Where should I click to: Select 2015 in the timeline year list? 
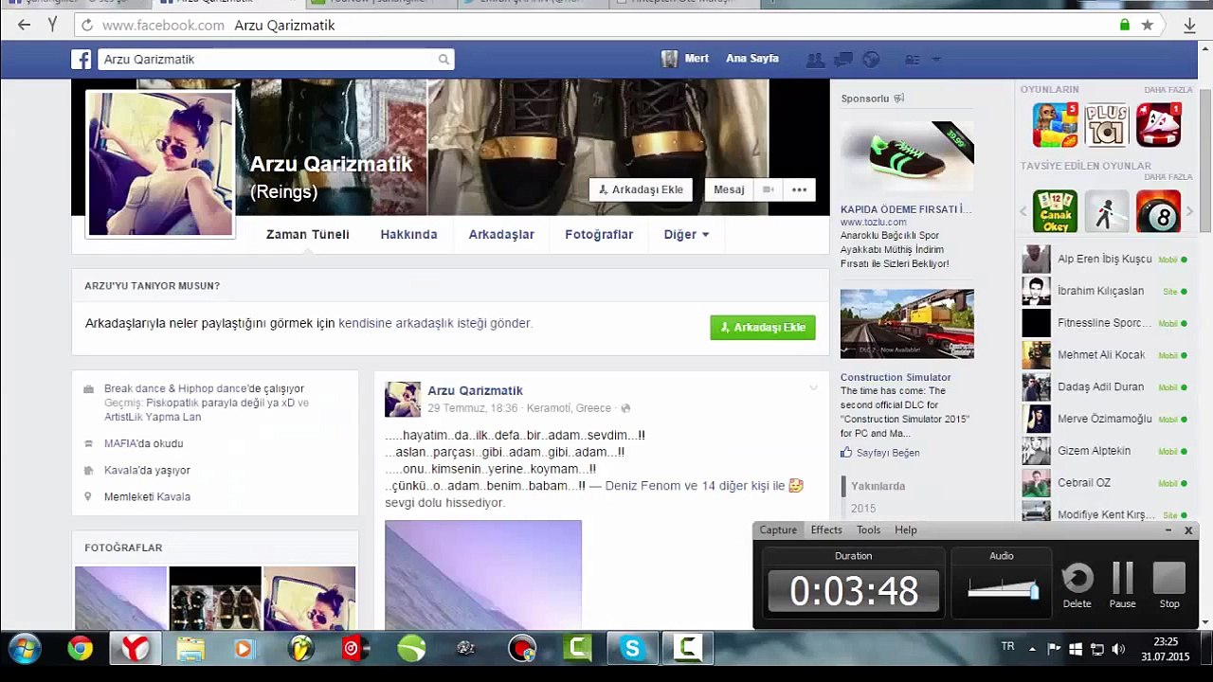(x=863, y=509)
